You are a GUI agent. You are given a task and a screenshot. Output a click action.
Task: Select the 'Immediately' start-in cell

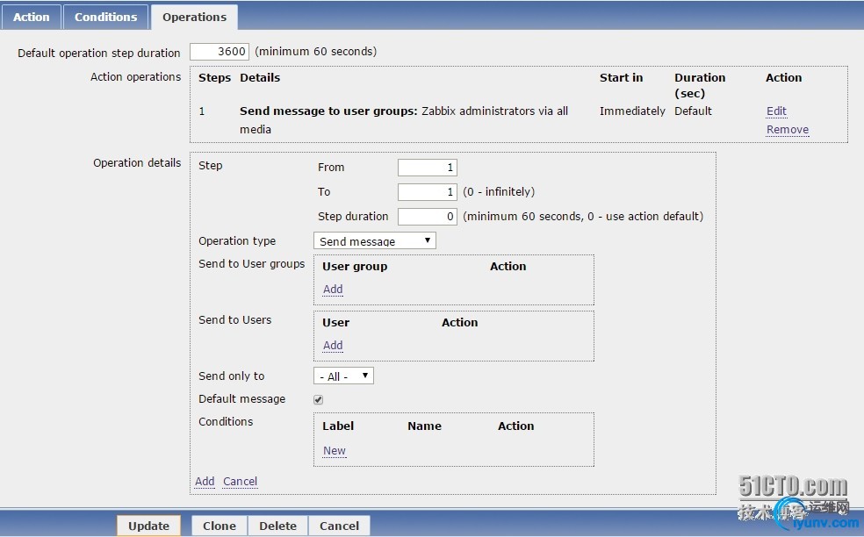click(632, 111)
